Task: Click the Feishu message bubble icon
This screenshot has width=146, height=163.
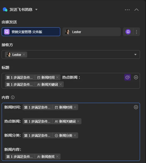Action: click(x=5, y=9)
